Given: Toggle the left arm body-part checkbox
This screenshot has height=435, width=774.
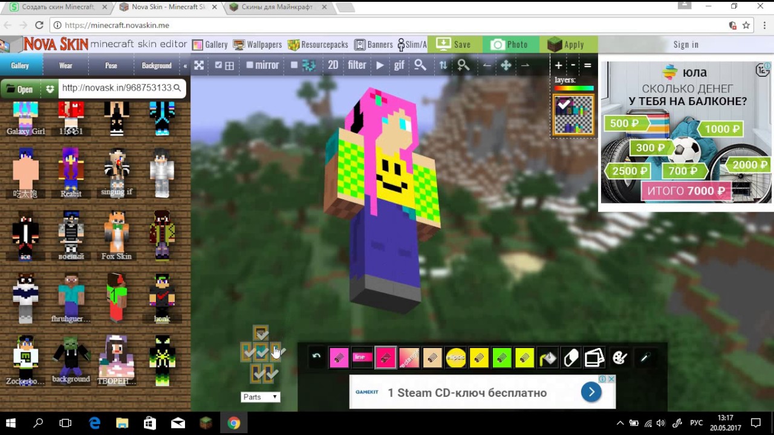Looking at the screenshot, I should click(x=247, y=352).
